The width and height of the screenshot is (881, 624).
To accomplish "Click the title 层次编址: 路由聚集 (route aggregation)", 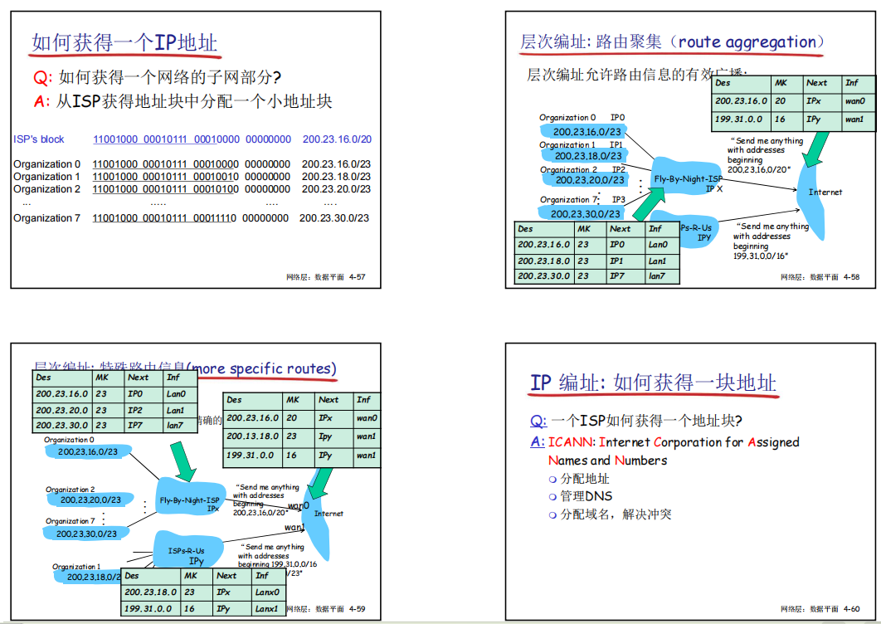I will (671, 42).
